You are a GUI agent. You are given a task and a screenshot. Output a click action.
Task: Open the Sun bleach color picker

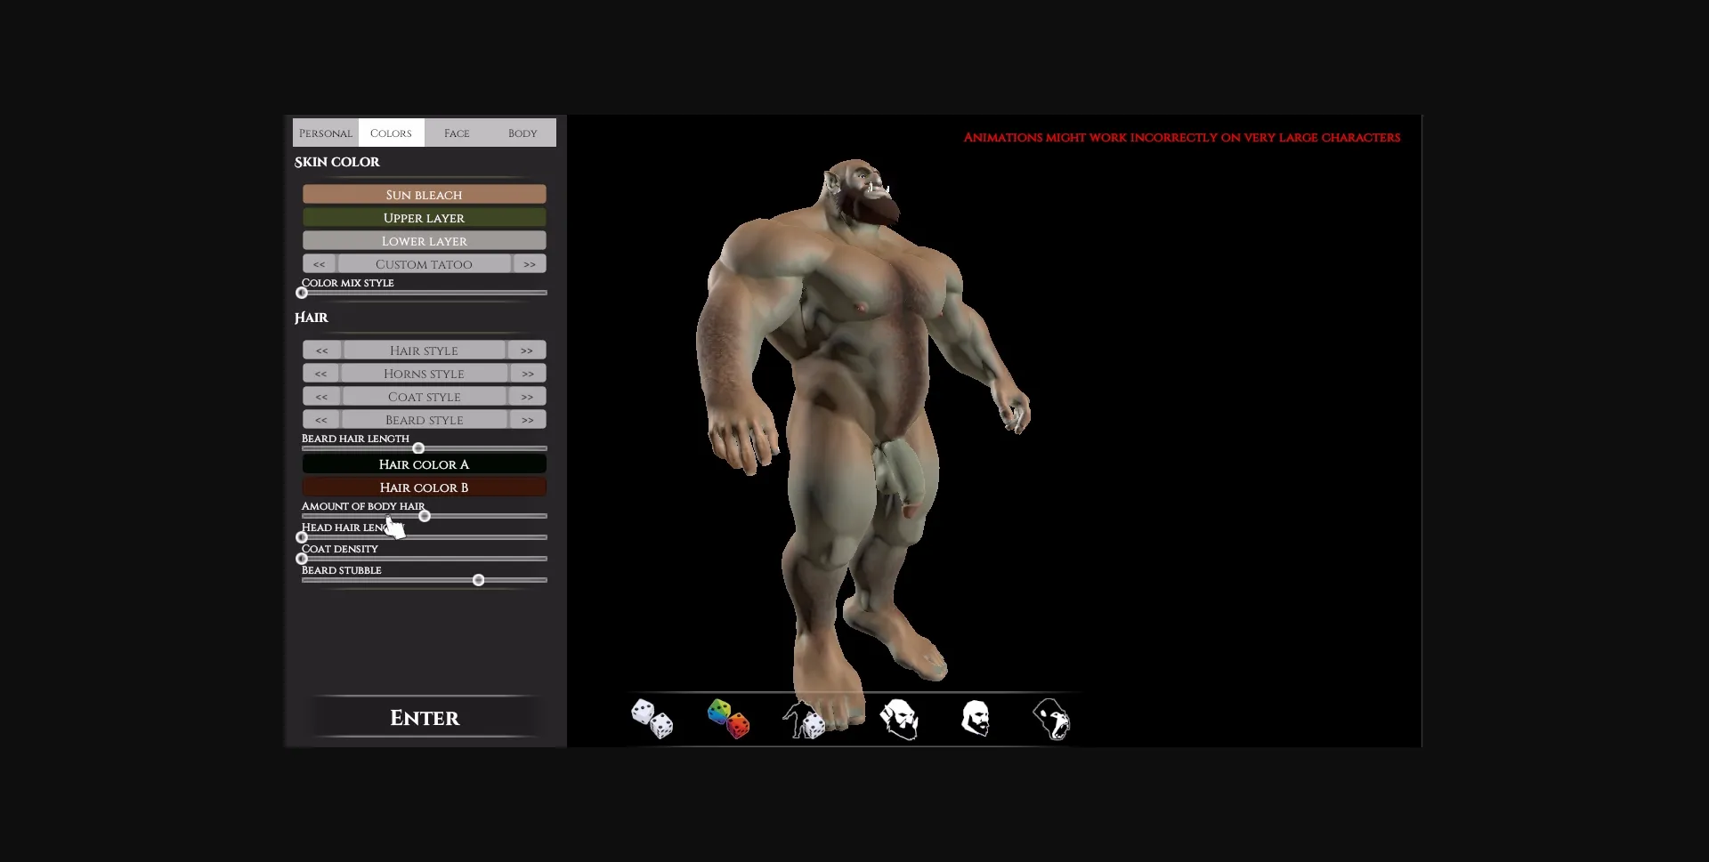[424, 194]
